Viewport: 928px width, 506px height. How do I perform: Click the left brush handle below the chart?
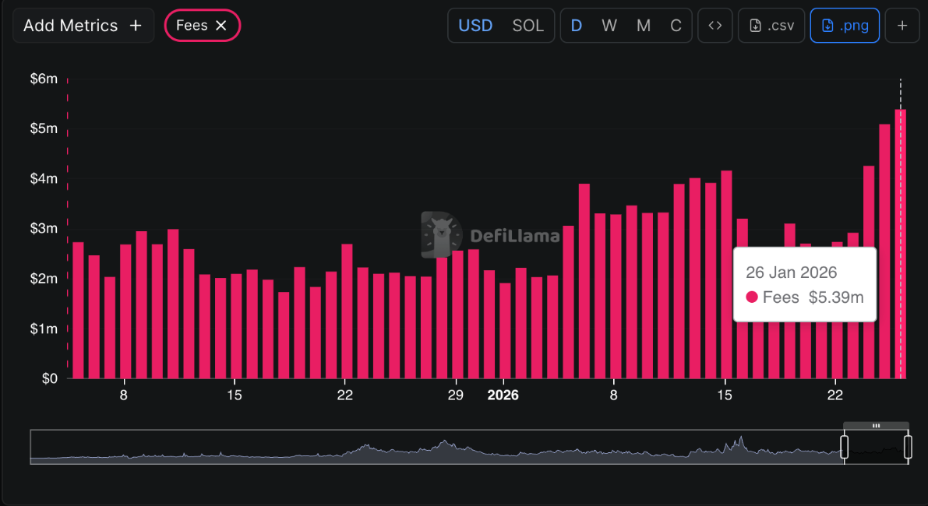(x=844, y=445)
